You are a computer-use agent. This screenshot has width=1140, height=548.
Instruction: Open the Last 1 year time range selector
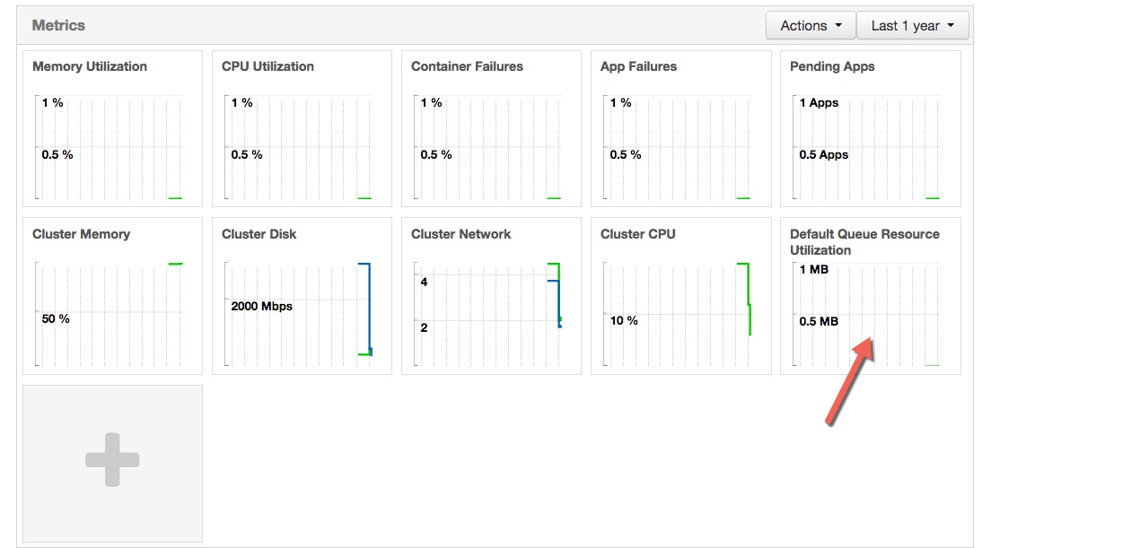click(912, 25)
